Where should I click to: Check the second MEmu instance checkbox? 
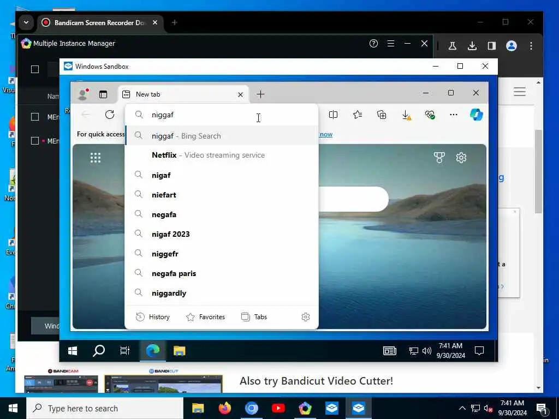[35, 141]
